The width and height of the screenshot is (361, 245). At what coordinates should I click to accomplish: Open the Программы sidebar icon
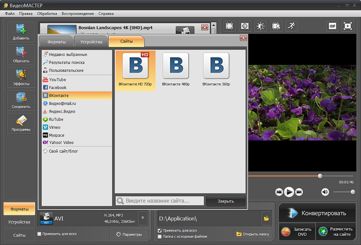[21, 124]
